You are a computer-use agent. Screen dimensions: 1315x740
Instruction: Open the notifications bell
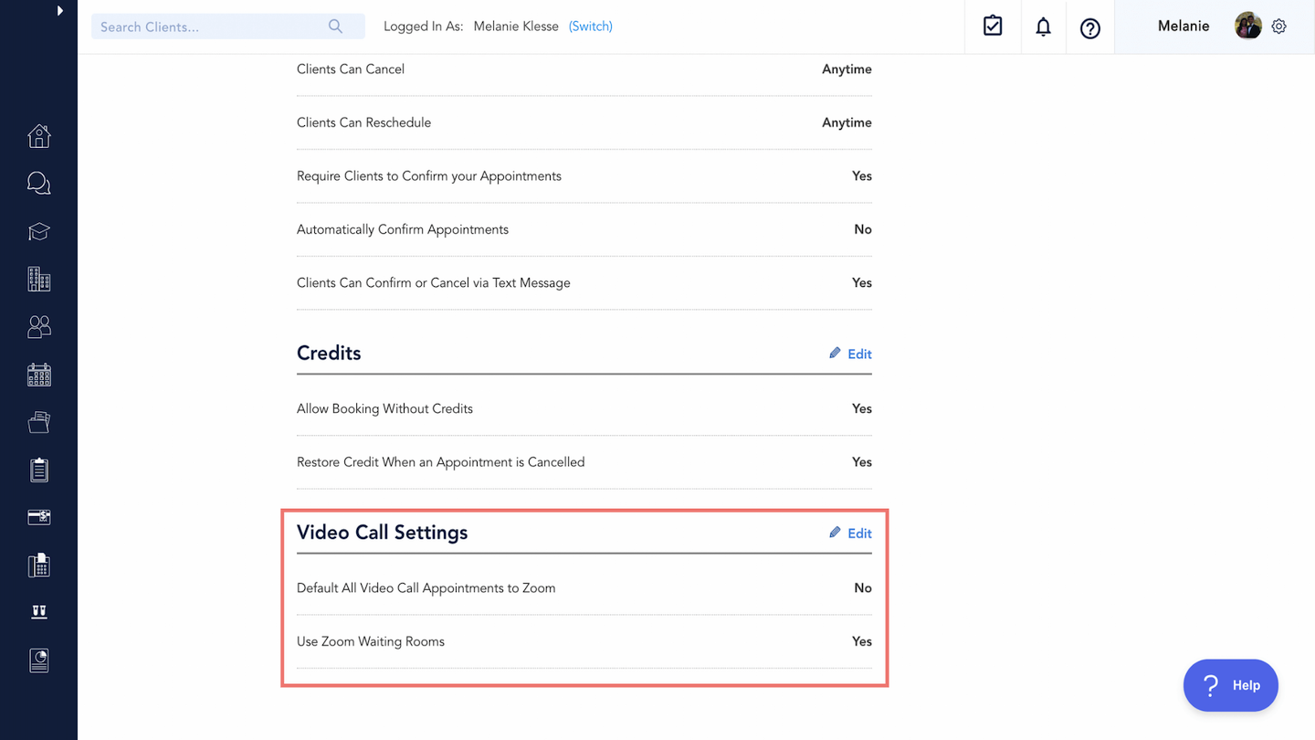pyautogui.click(x=1043, y=27)
